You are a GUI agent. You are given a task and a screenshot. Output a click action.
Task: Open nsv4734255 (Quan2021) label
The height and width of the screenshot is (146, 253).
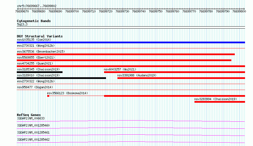point(35,63)
